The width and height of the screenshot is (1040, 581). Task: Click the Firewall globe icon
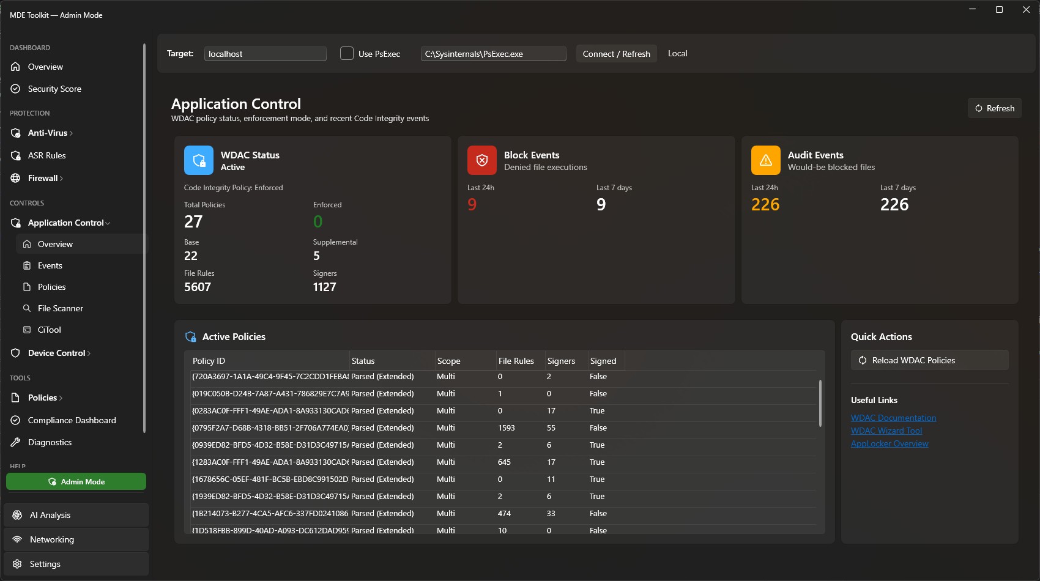[15, 178]
